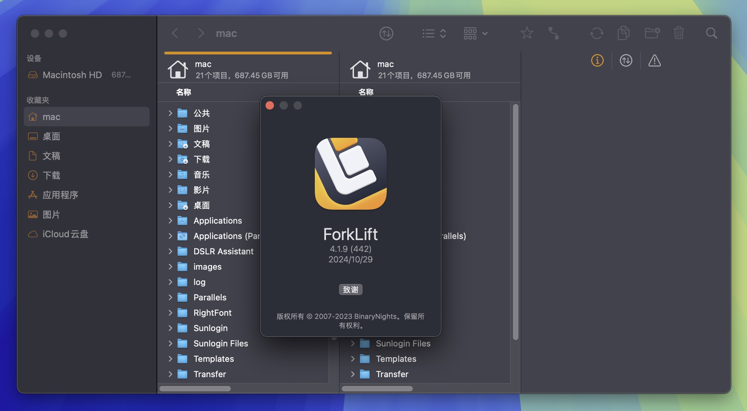The width and height of the screenshot is (747, 411).
Task: Click the new folder icon in toolbar
Action: pyautogui.click(x=651, y=32)
